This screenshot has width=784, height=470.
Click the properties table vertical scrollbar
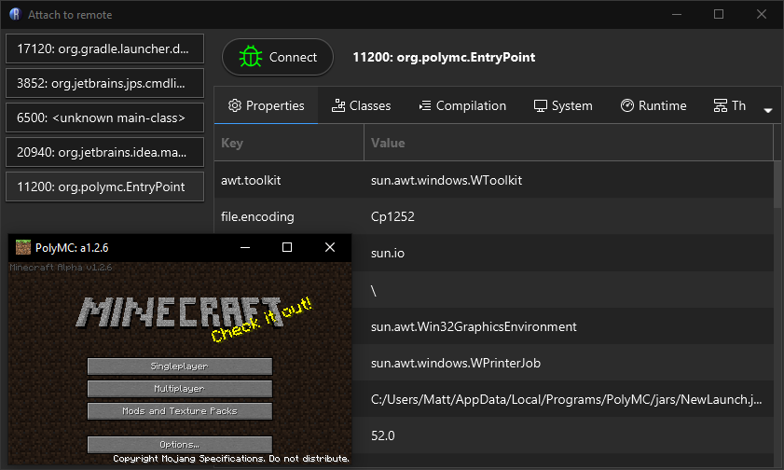[x=777, y=187]
